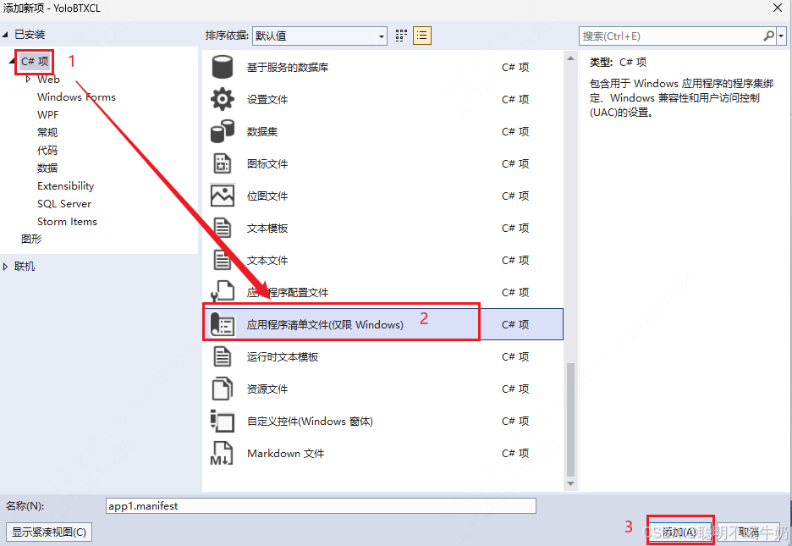Click the 取消 button
The image size is (792, 546).
(x=748, y=532)
